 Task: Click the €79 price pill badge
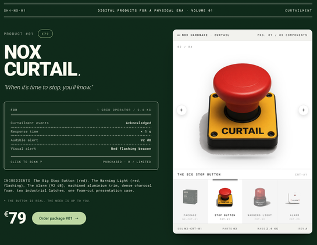pyautogui.click(x=45, y=34)
